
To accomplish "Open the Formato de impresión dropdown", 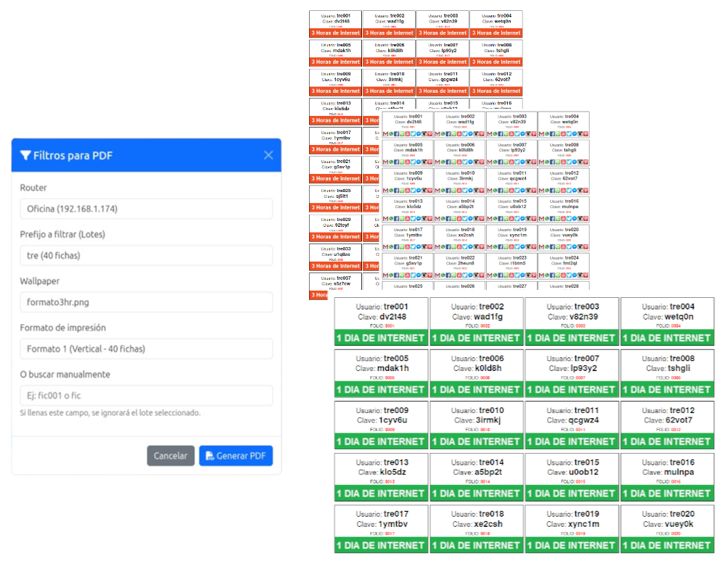I will coord(146,349).
